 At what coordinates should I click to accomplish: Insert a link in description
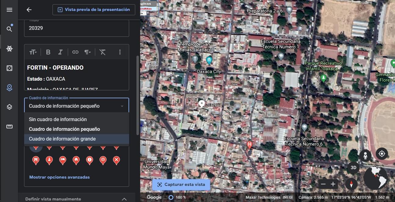[75, 52]
